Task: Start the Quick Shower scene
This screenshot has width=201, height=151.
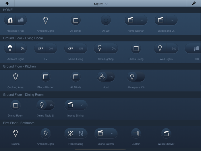Action: [166, 133]
